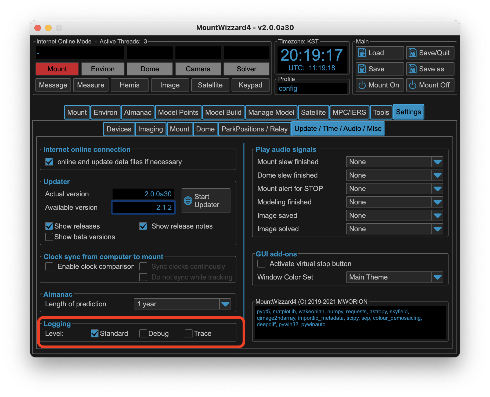Check Enable clock comparison

(x=49, y=266)
